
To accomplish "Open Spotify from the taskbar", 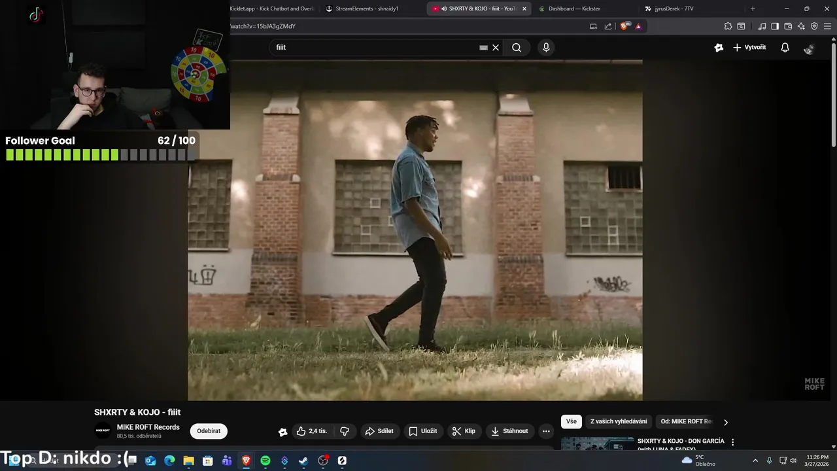I will pos(265,461).
